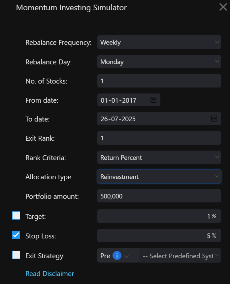
Task: Open the Rebalance Frequency dropdown showing Weekly
Action: 159,42
